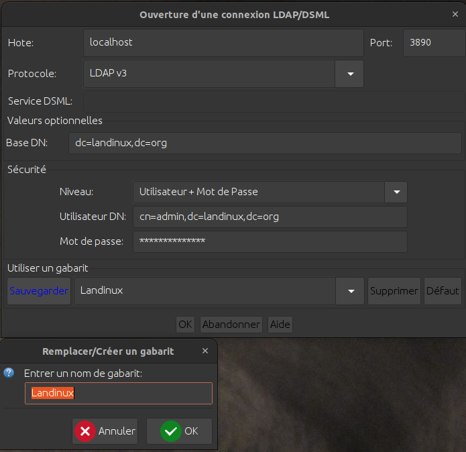Select the Utilisateur DN text field
The width and height of the screenshot is (466, 452).
[x=270, y=217]
